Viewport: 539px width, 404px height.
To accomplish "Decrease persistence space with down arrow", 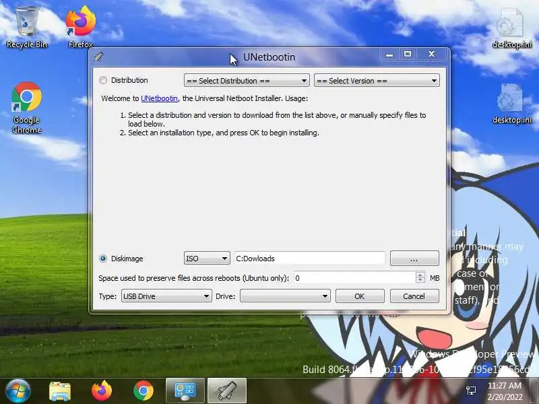I will point(420,281).
